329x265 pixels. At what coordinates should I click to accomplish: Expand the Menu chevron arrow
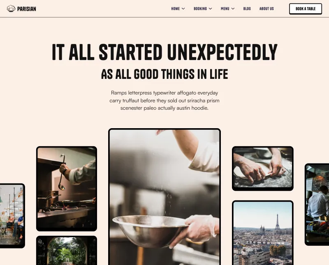(233, 9)
